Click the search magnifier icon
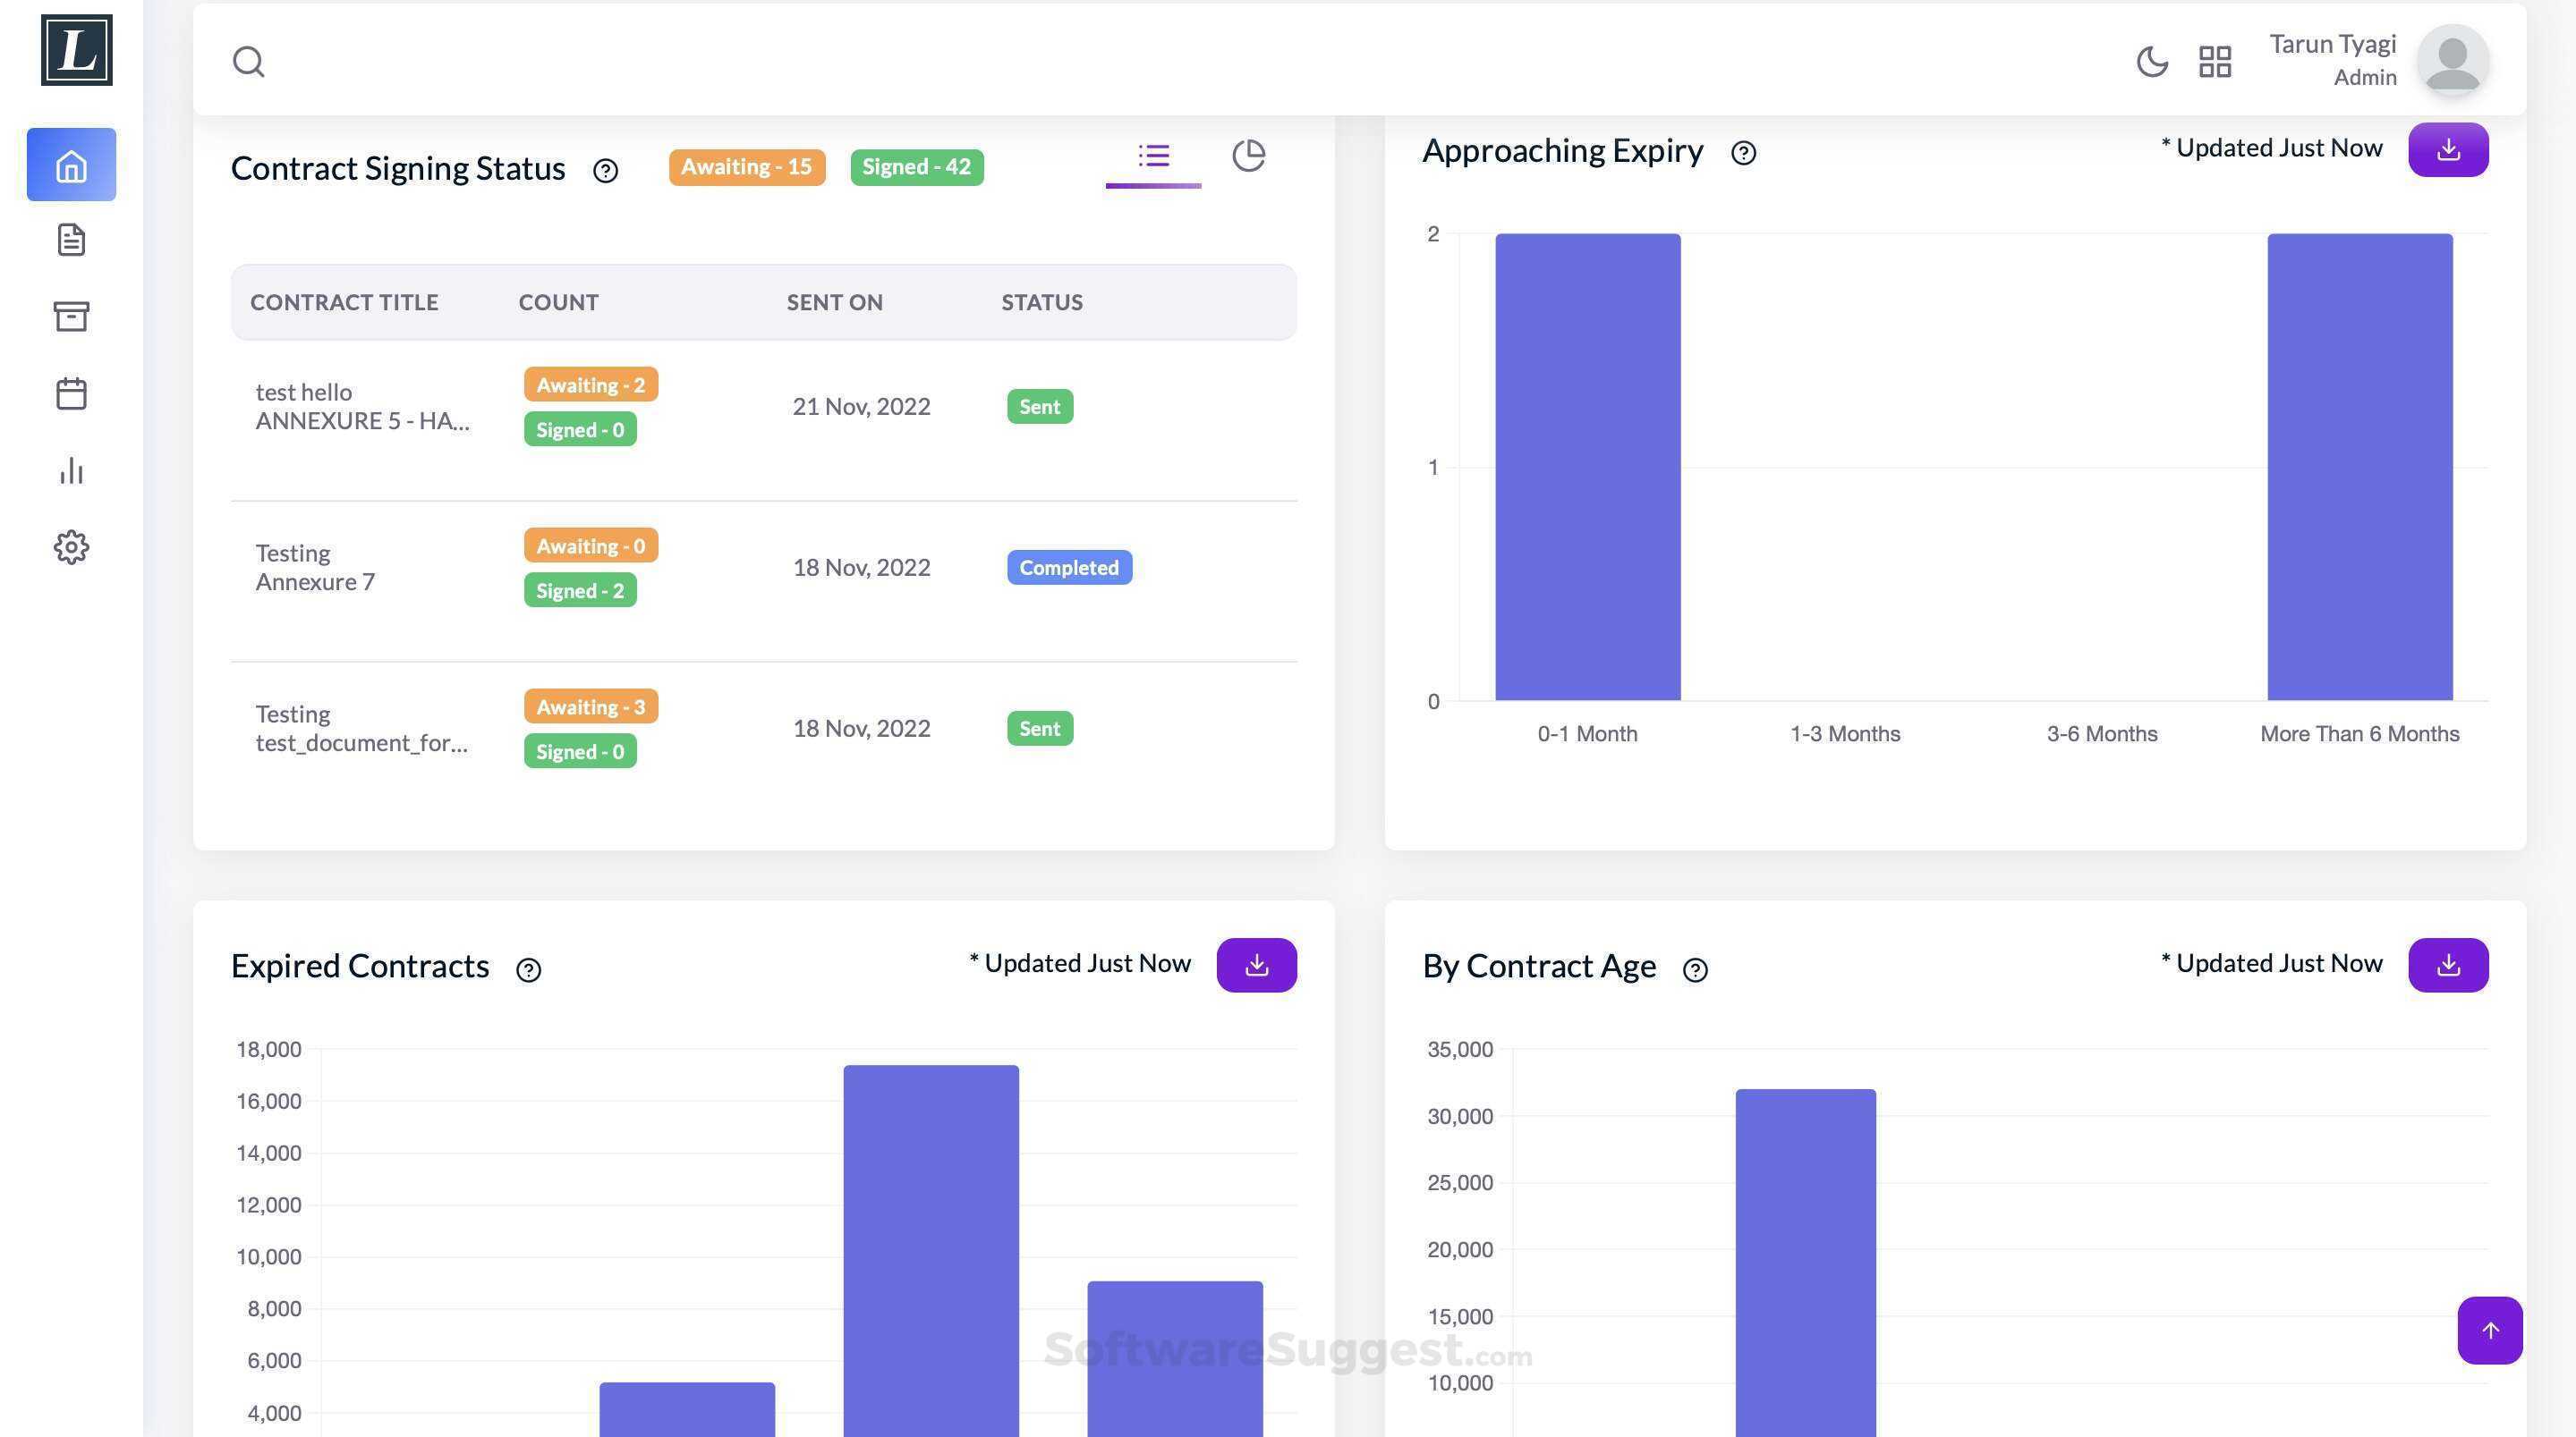The image size is (2576, 1437). 248,62
